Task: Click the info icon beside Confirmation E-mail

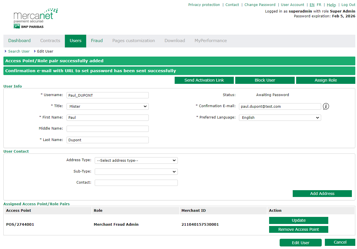Action: [x=326, y=106]
